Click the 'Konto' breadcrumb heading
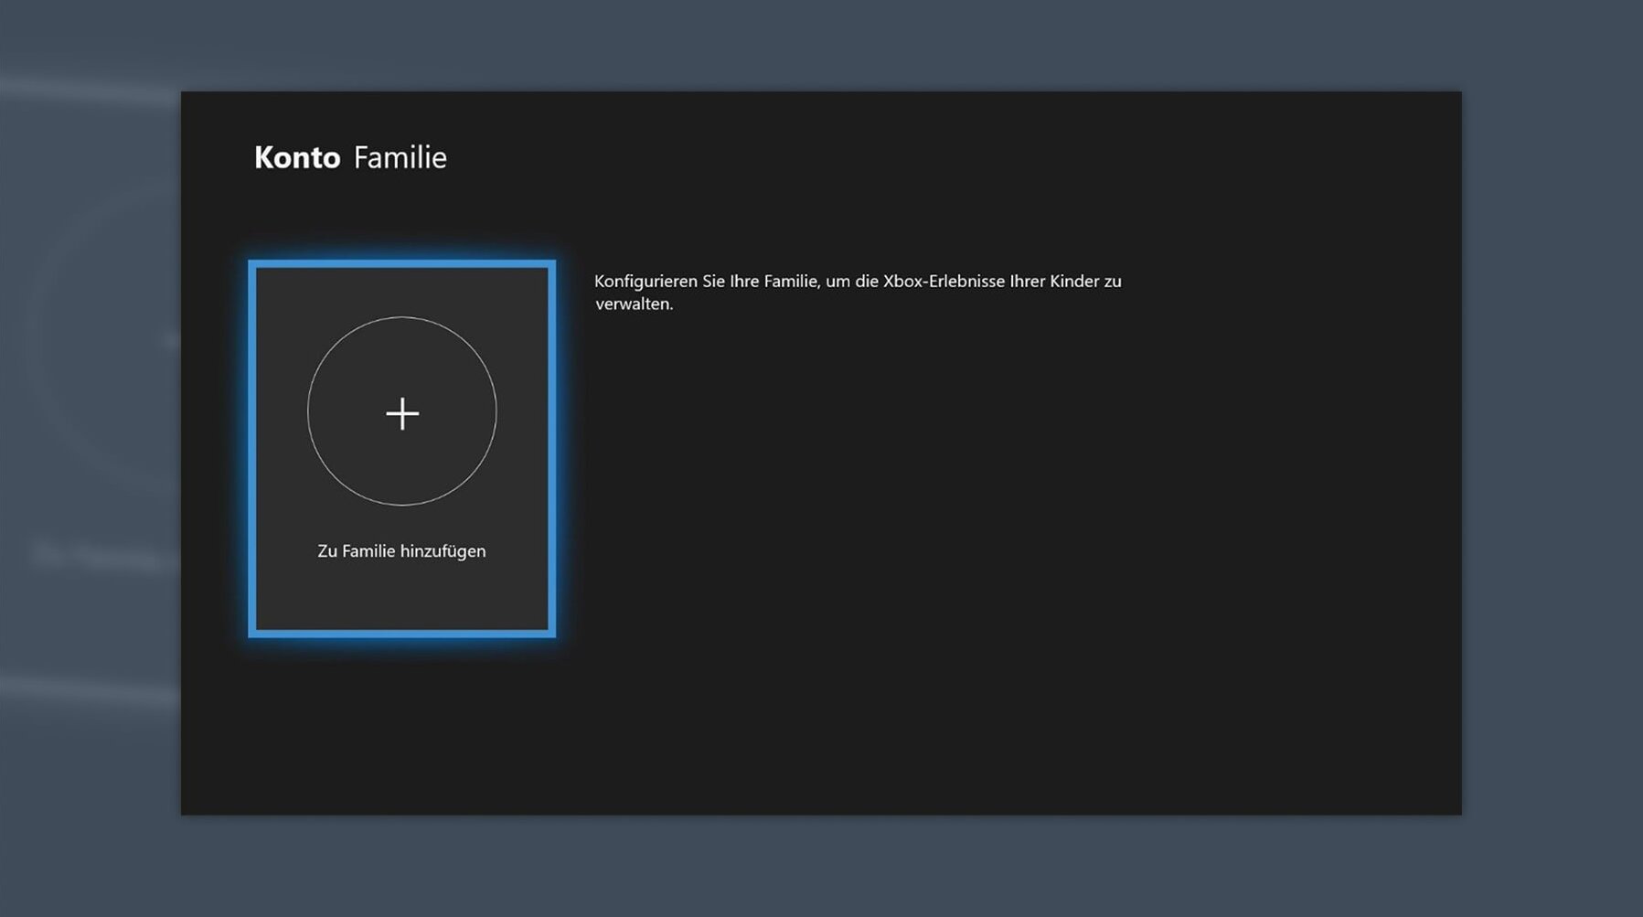The height and width of the screenshot is (917, 1643). (297, 157)
